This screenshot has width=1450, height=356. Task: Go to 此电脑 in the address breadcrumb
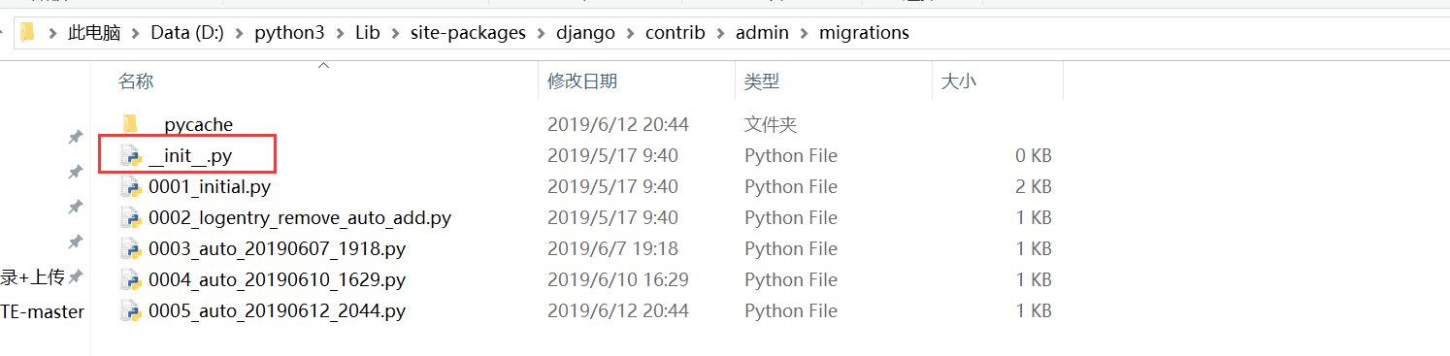pos(94,33)
